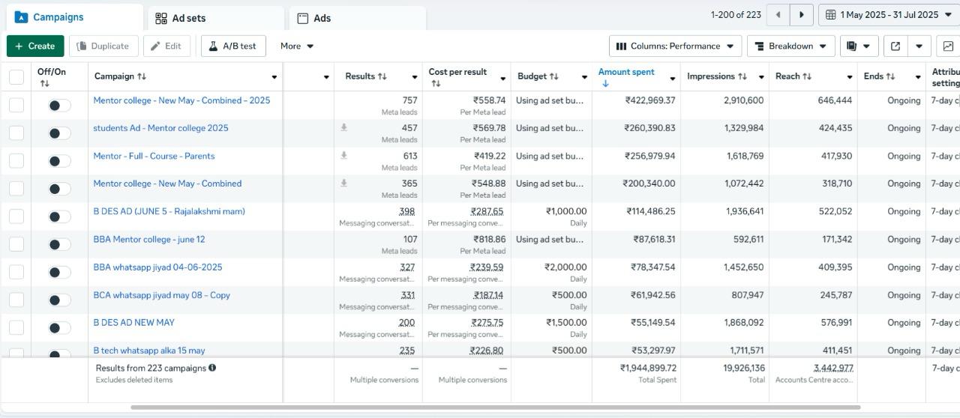Select all campaigns with header checkbox
The image size is (960, 418).
[x=16, y=76]
